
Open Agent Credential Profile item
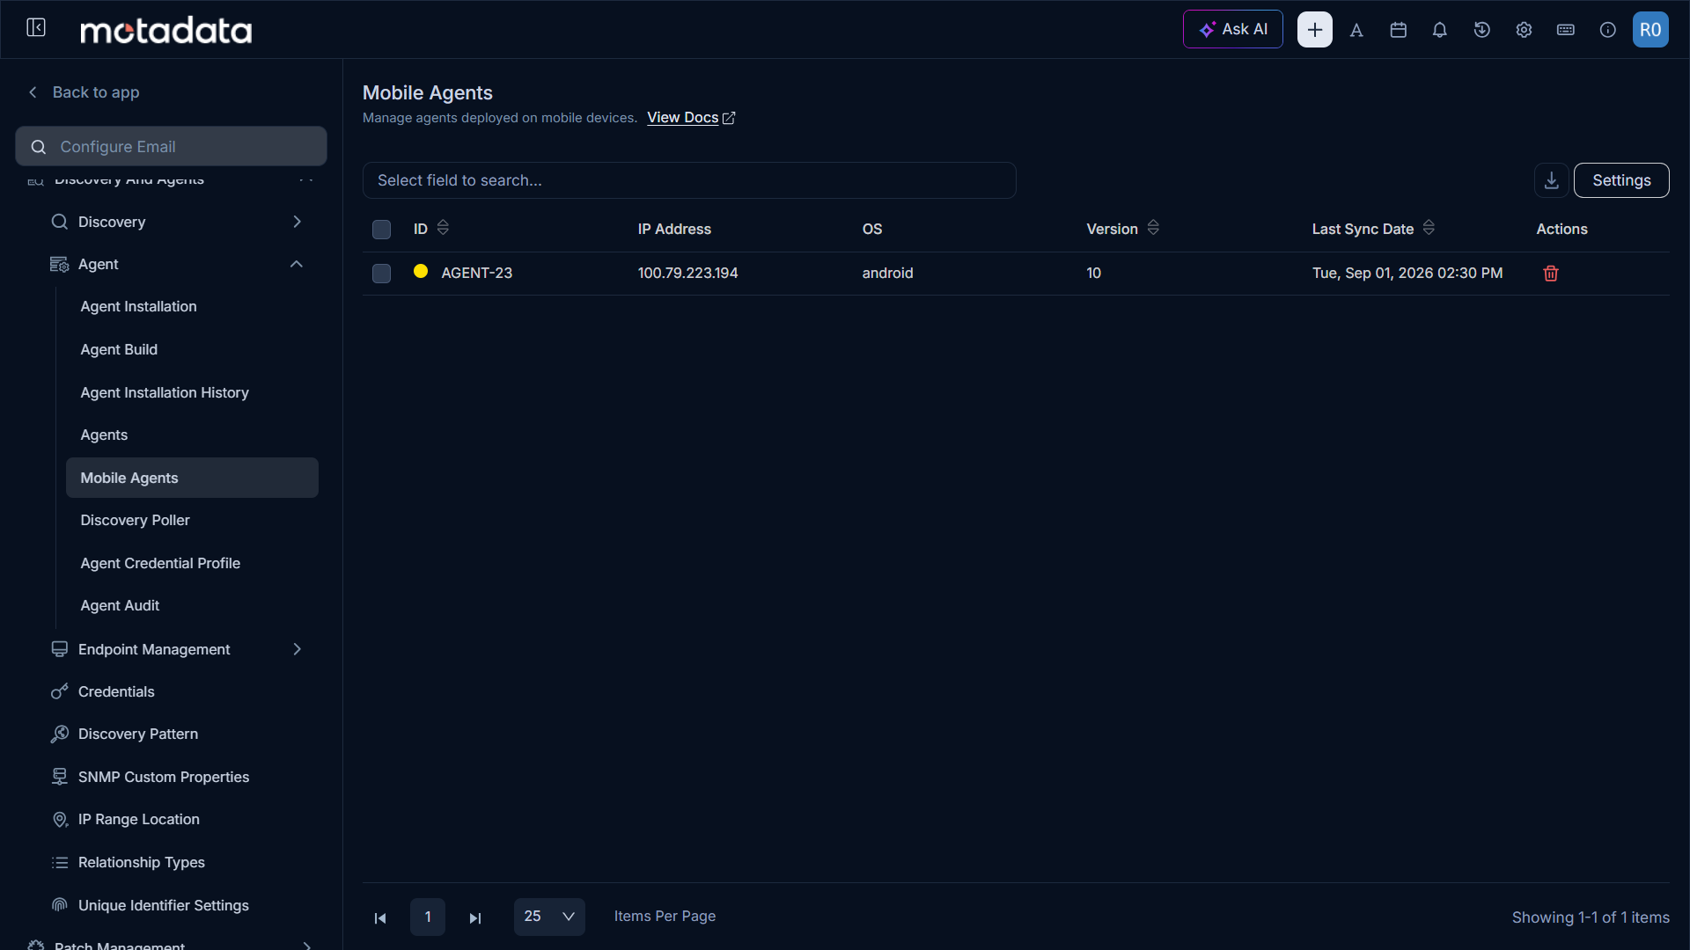(x=160, y=563)
